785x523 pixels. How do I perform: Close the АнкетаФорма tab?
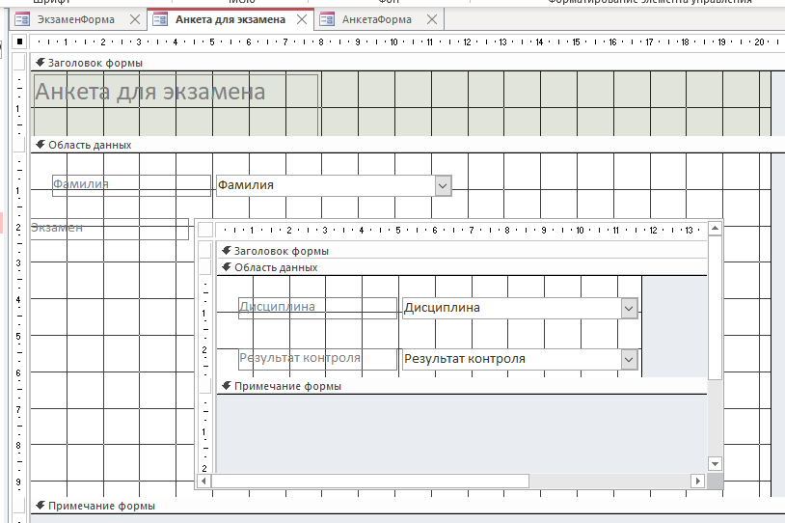tap(431, 19)
